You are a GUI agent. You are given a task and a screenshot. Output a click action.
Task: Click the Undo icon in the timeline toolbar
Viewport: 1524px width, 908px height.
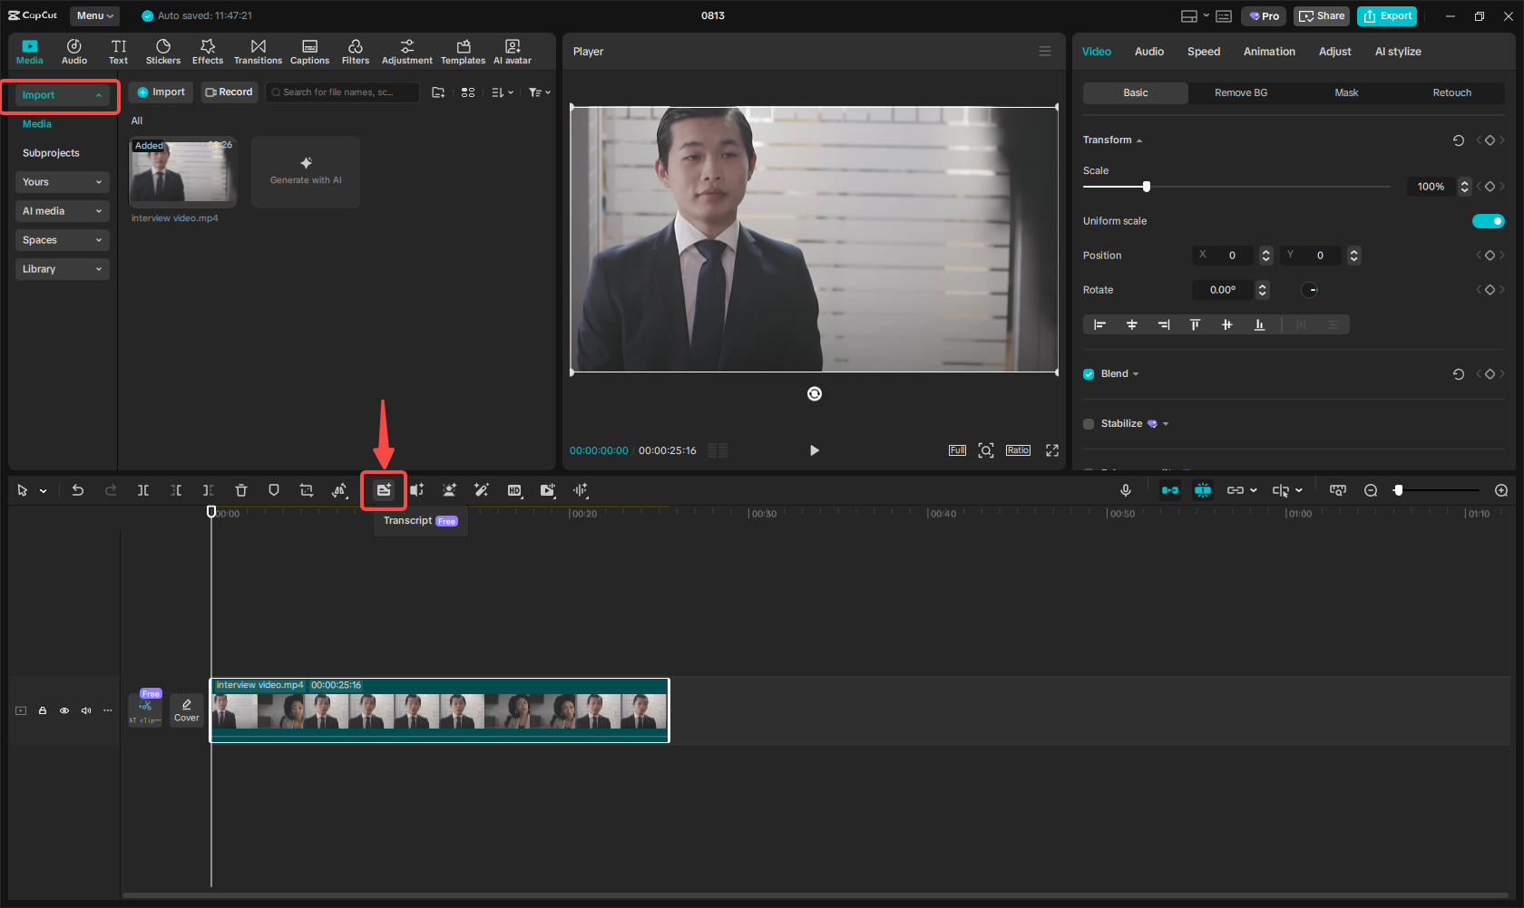click(78, 490)
